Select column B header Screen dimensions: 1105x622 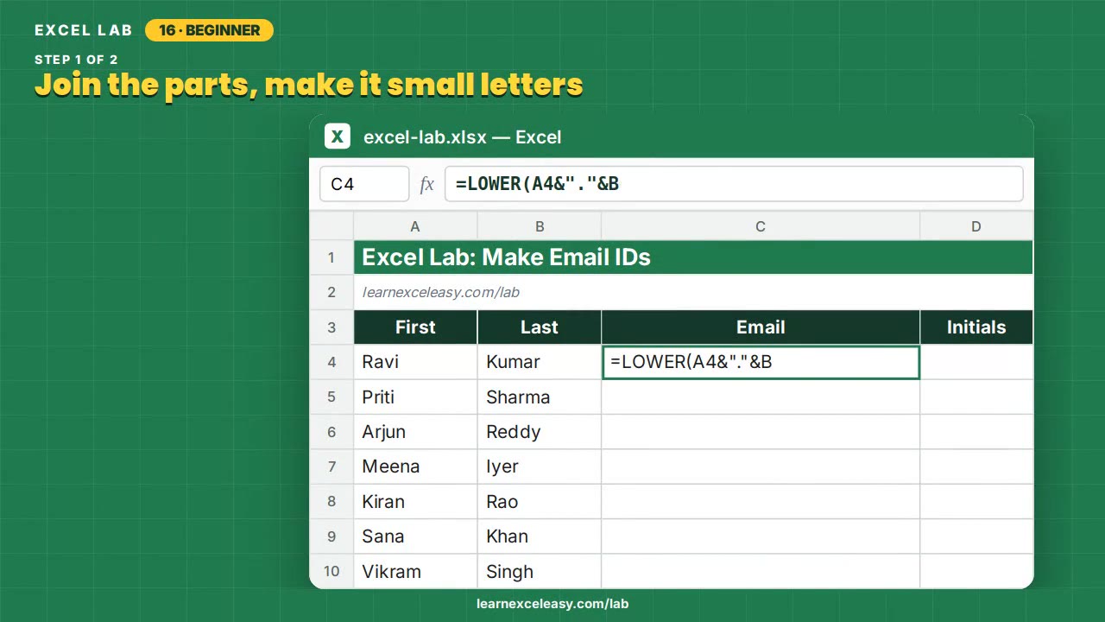540,226
